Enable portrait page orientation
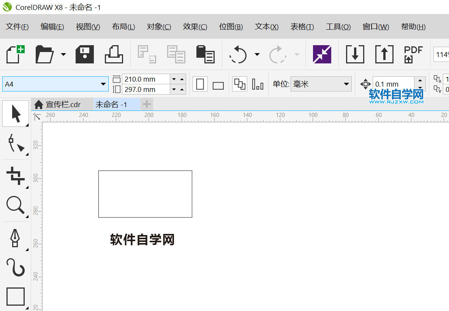Screen dimensions: 449x311 (x=200, y=84)
